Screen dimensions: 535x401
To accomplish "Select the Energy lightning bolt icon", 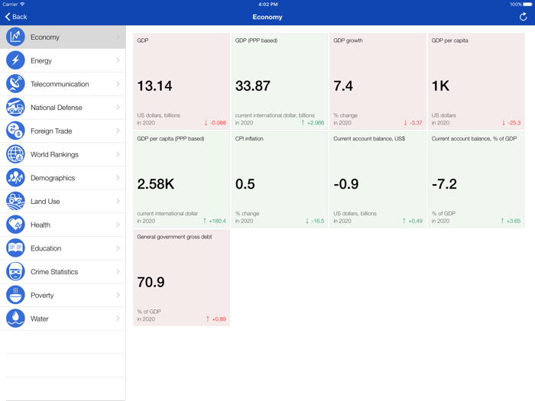I will (x=15, y=60).
